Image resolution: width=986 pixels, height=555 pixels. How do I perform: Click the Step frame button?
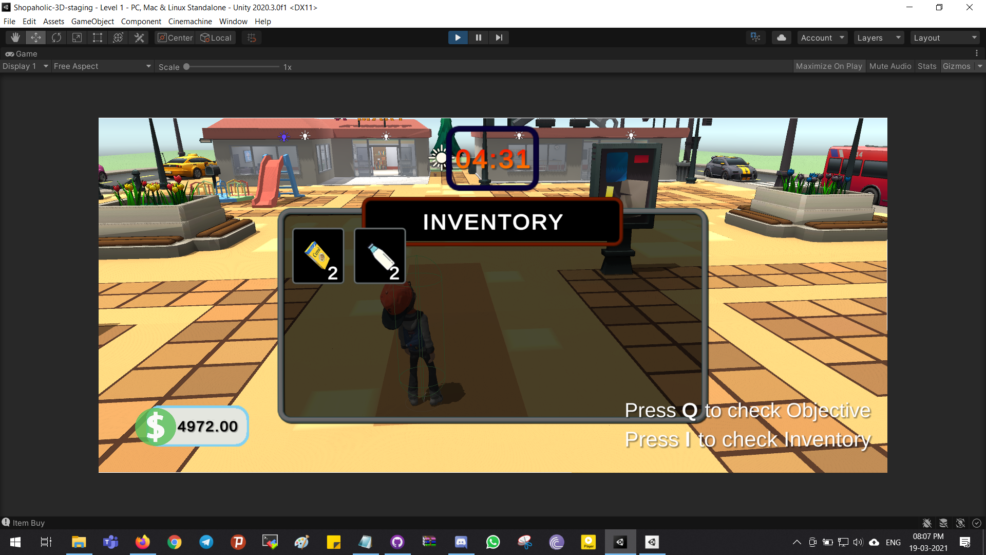coord(499,38)
